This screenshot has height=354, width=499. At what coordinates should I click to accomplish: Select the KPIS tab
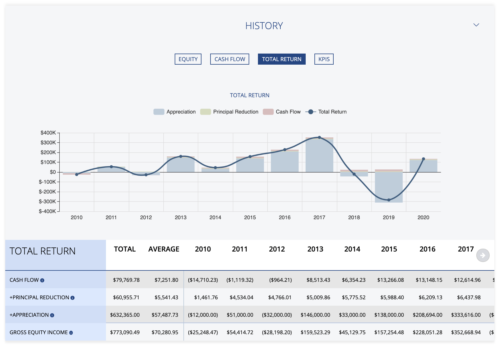tap(323, 59)
